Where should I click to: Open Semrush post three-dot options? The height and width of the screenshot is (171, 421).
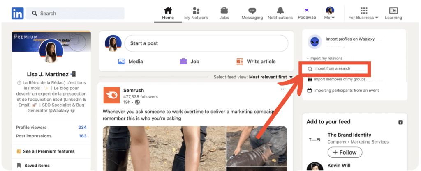click(x=283, y=89)
